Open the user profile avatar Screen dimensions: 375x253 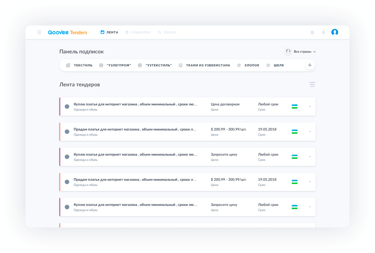[x=335, y=32]
